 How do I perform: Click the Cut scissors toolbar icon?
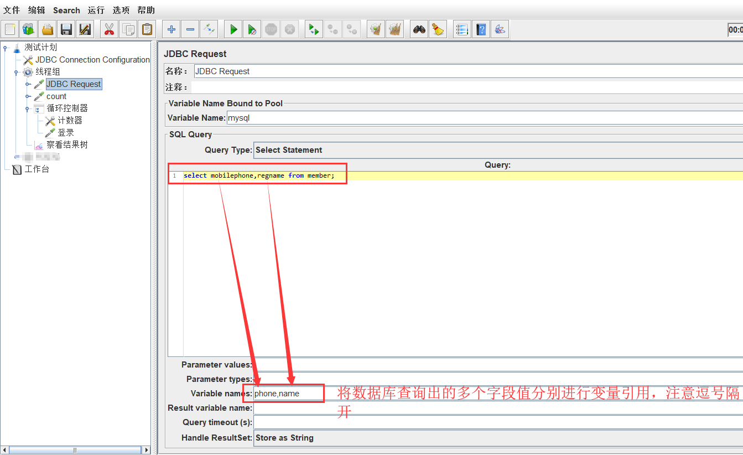click(x=110, y=29)
